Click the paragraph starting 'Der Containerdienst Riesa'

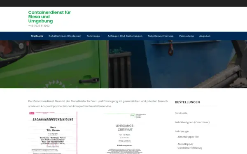pos(98,104)
